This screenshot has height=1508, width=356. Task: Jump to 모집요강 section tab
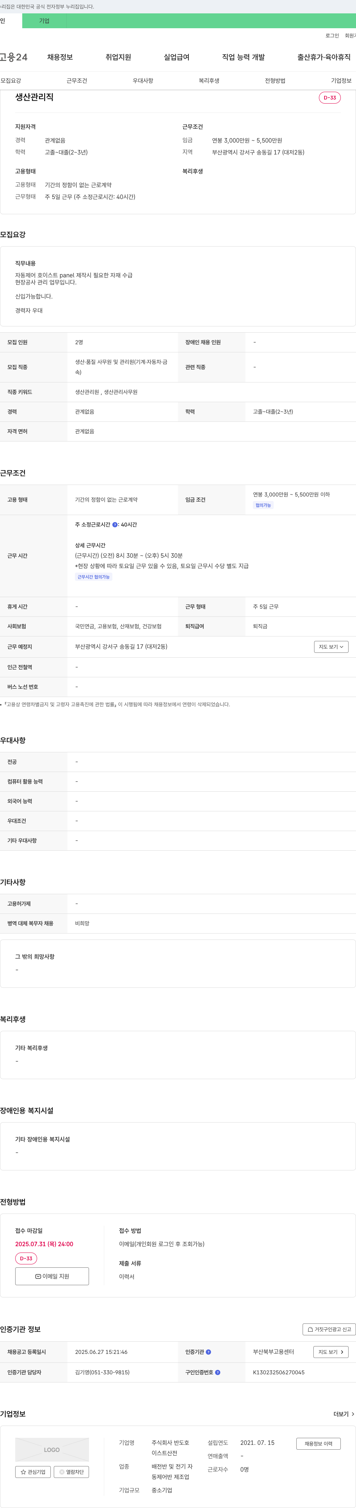tap(10, 81)
